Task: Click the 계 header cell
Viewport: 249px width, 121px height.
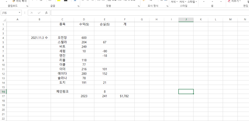Action: coord(125,24)
